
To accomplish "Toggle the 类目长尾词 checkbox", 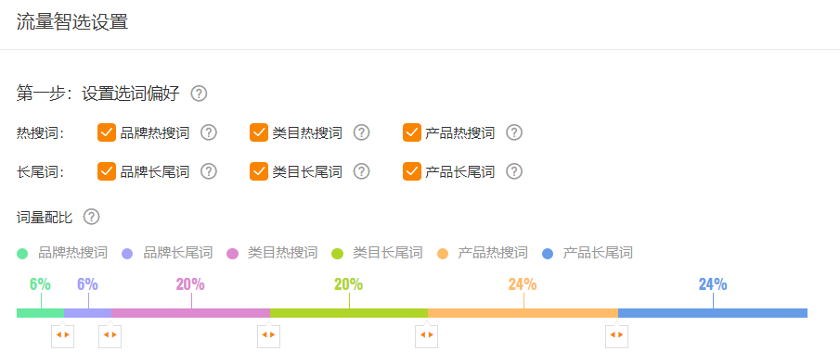I will point(259,171).
